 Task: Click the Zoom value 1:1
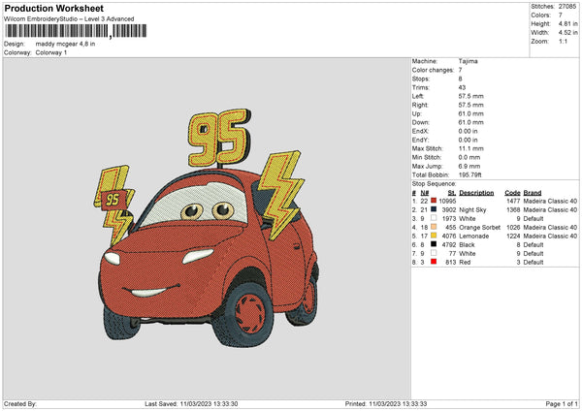[563, 41]
